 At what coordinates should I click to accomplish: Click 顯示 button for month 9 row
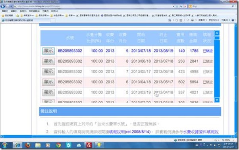[48, 51]
